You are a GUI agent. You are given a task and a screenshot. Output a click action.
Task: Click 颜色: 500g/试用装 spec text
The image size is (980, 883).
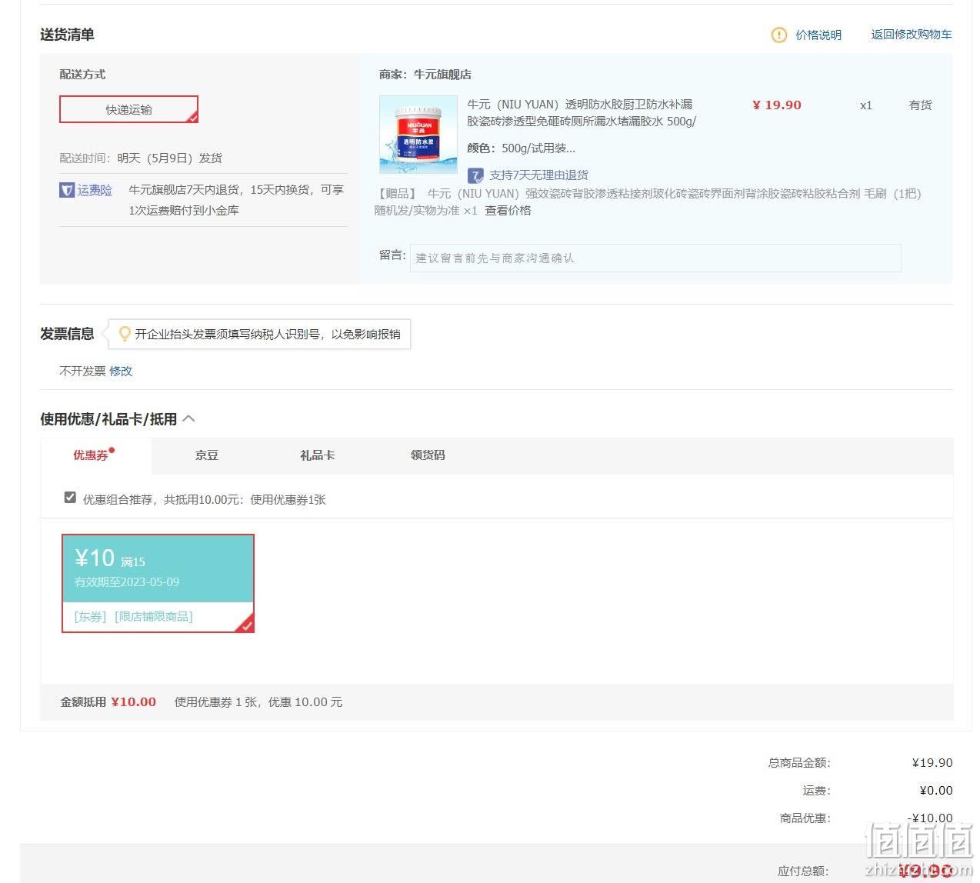pyautogui.click(x=521, y=148)
